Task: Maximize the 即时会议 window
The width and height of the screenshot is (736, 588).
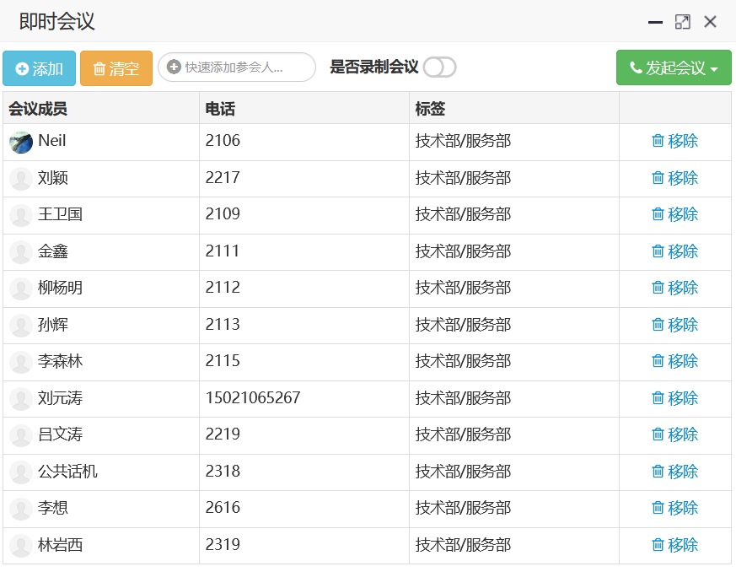Action: [683, 22]
